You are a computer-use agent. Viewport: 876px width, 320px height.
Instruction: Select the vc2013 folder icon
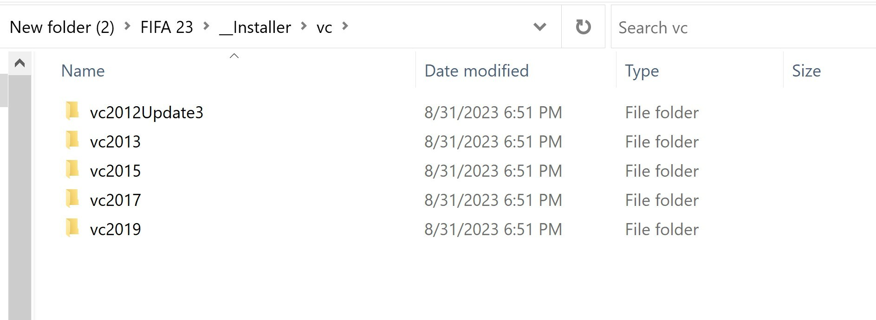pyautogui.click(x=72, y=141)
